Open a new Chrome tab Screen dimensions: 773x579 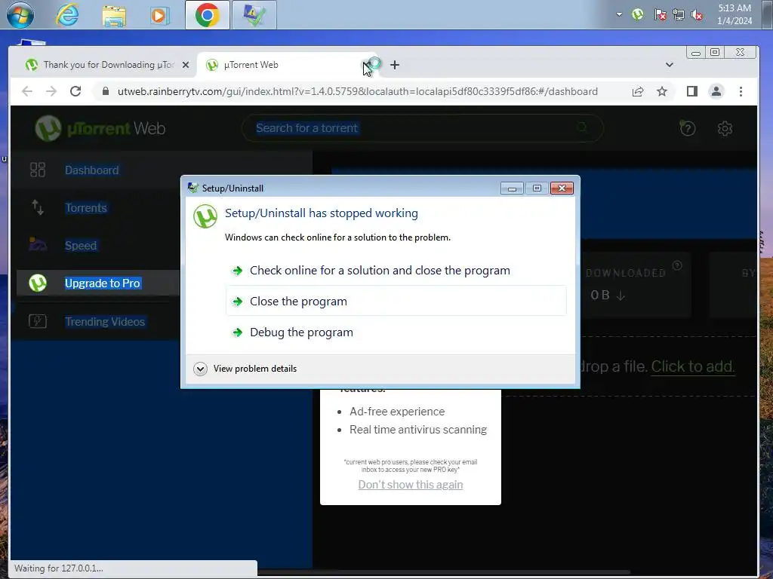pyautogui.click(x=394, y=65)
